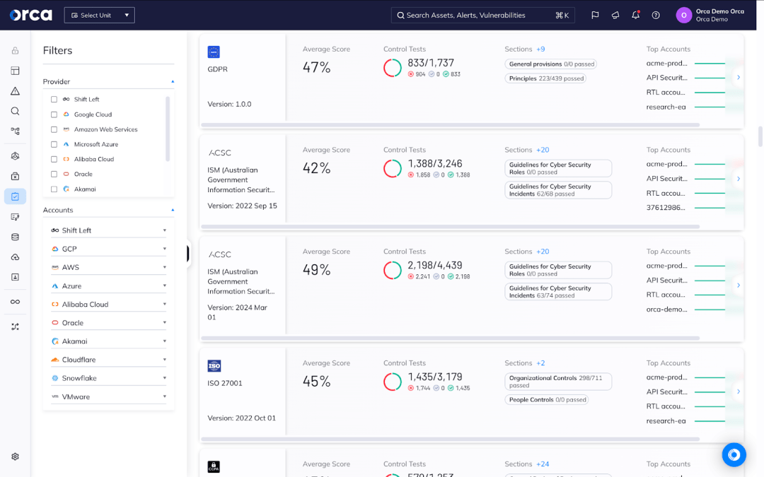Click the GDPR framework logo
764x477 pixels.
(x=214, y=52)
